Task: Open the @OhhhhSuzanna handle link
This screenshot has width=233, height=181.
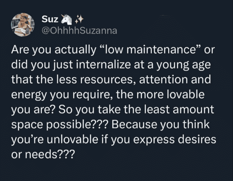Action: (x=80, y=30)
